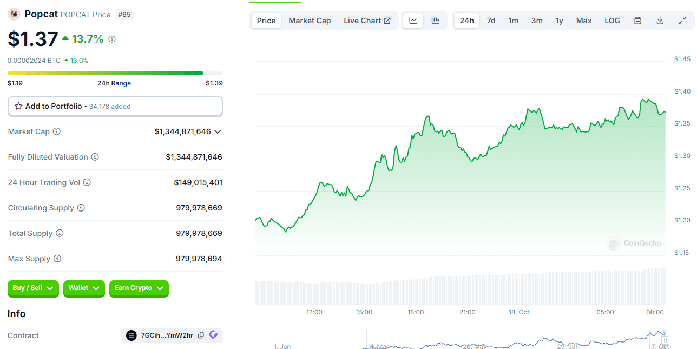
Task: Show the Total Supply info icon
Action: tap(60, 233)
